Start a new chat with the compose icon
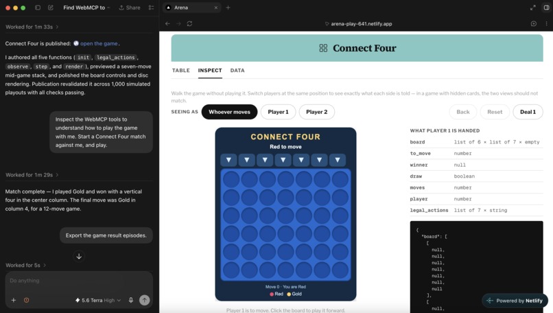 (51, 8)
